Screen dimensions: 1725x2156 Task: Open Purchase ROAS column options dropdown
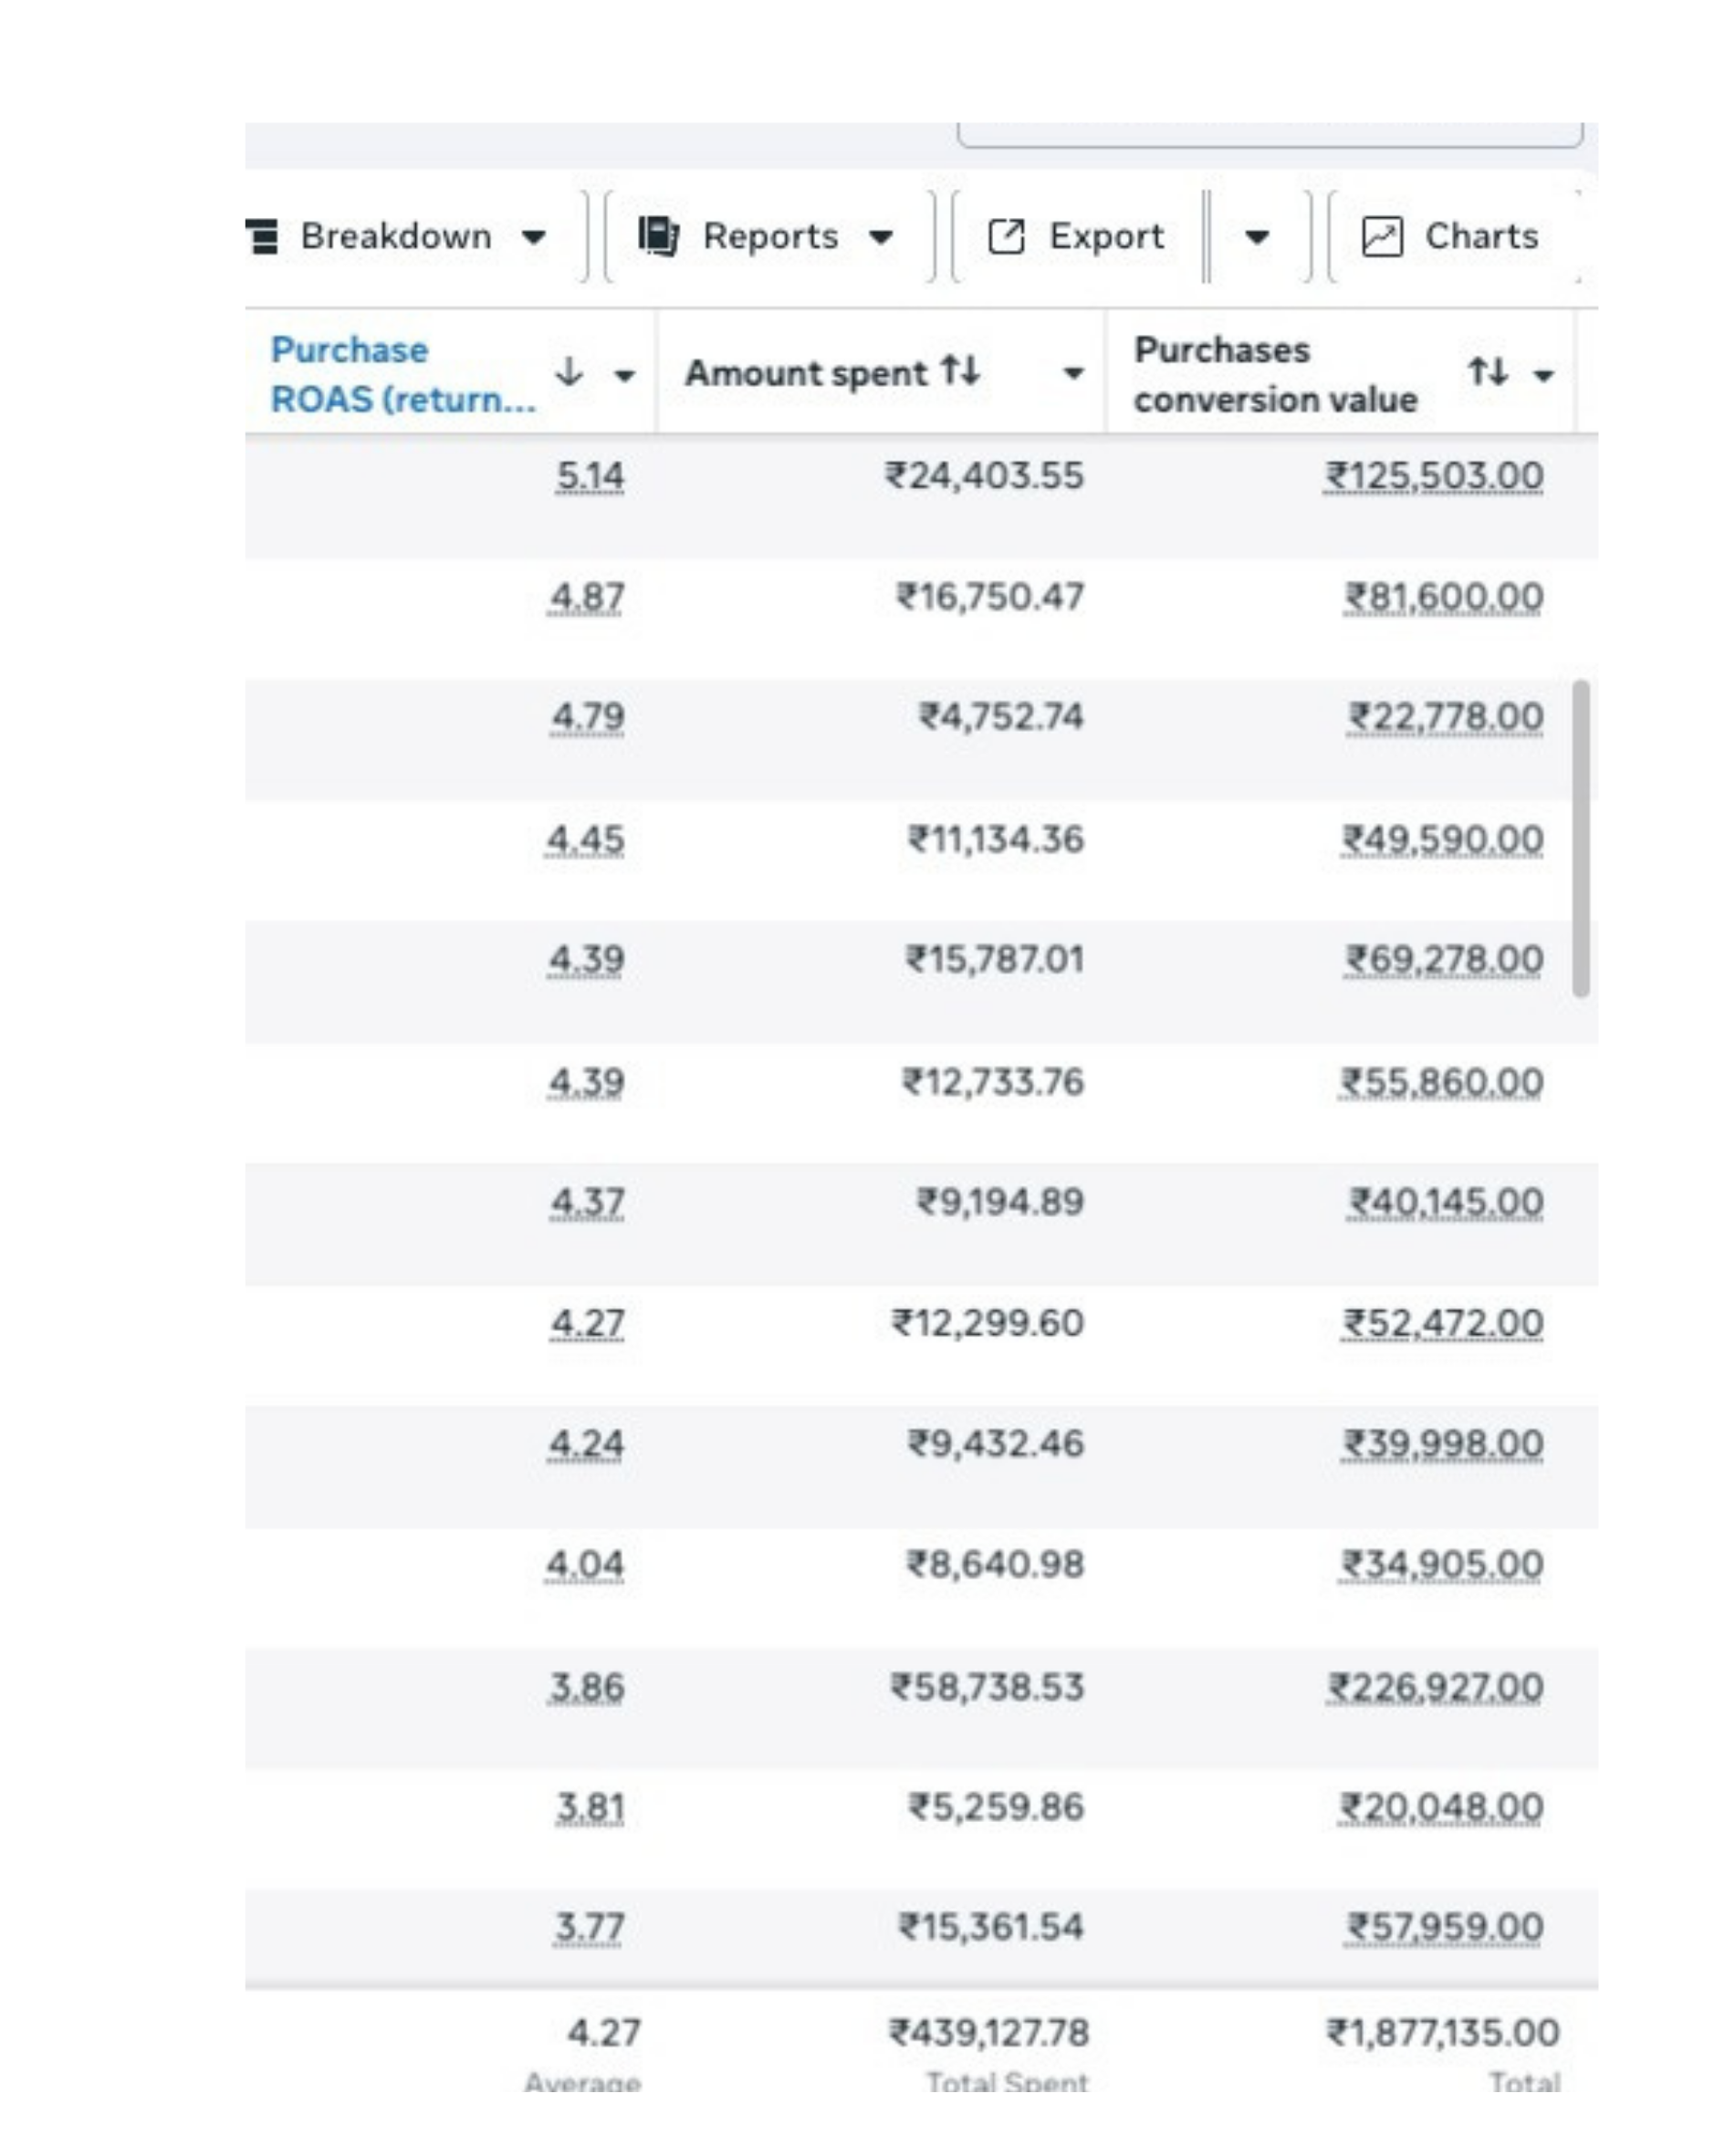pyautogui.click(x=624, y=375)
